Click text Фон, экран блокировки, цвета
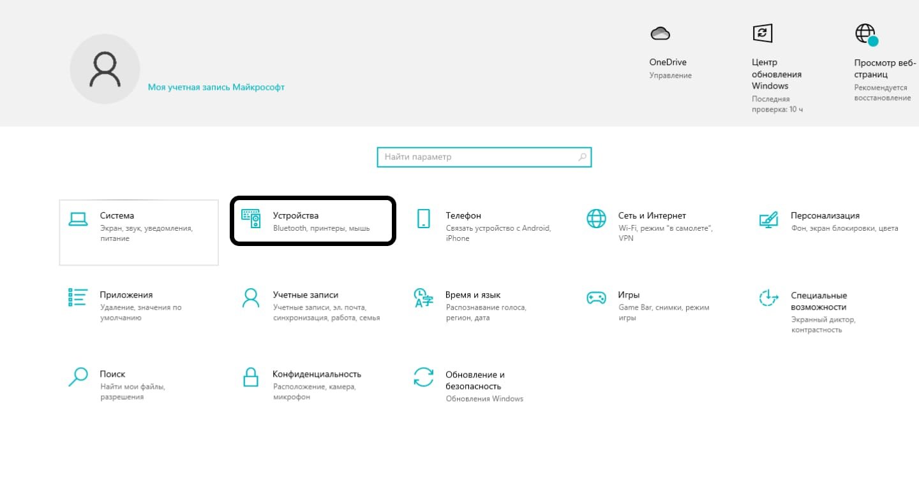Screen dimensions: 919x478 coord(844,228)
